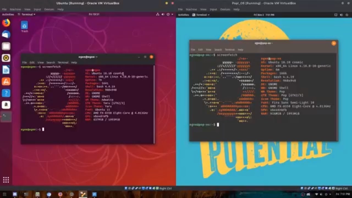
Task: Click the network icon in the Ubuntu top bar
Action: pos(158,14)
